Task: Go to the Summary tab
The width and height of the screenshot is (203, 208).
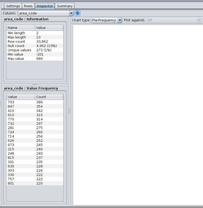Action: [65, 6]
